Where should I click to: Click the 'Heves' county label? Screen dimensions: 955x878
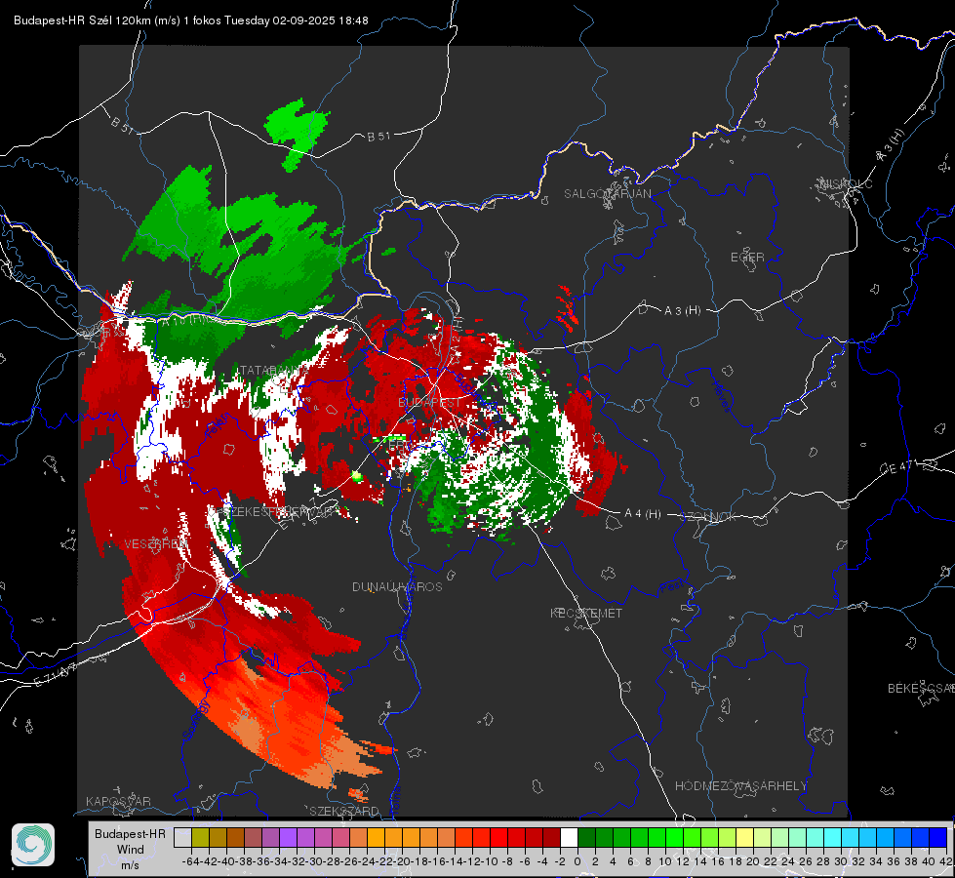pyautogui.click(x=722, y=397)
